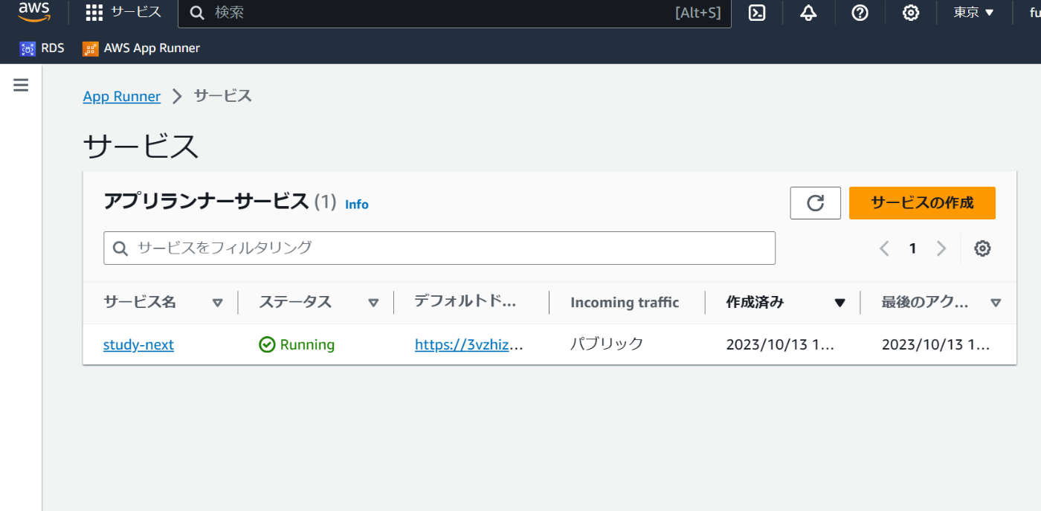1041x511 pixels.
Task: Sort by last activity column arrow
Action: coord(996,303)
